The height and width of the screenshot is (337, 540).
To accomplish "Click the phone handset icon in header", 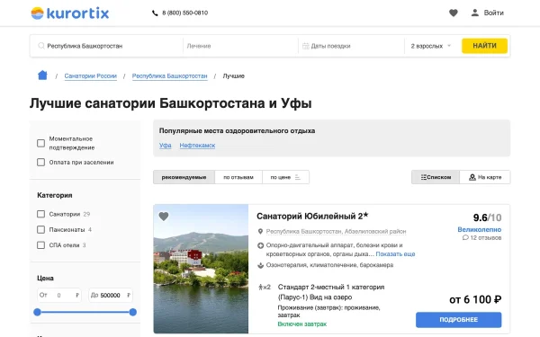I will tap(155, 13).
